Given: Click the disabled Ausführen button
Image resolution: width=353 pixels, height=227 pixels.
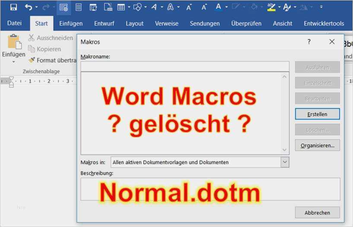Looking at the screenshot, I should 318,67.
